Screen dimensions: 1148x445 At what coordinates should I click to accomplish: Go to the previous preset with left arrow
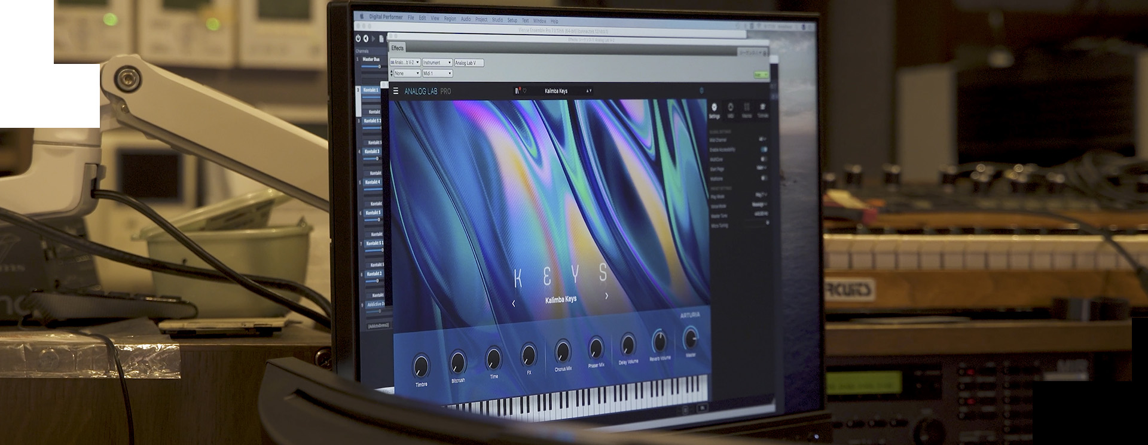pyautogui.click(x=514, y=303)
